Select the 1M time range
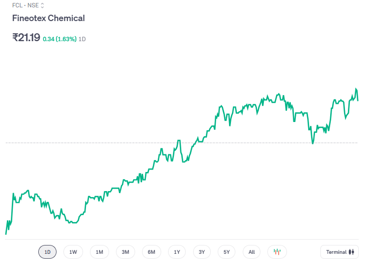The width and height of the screenshot is (371, 269). click(x=99, y=252)
